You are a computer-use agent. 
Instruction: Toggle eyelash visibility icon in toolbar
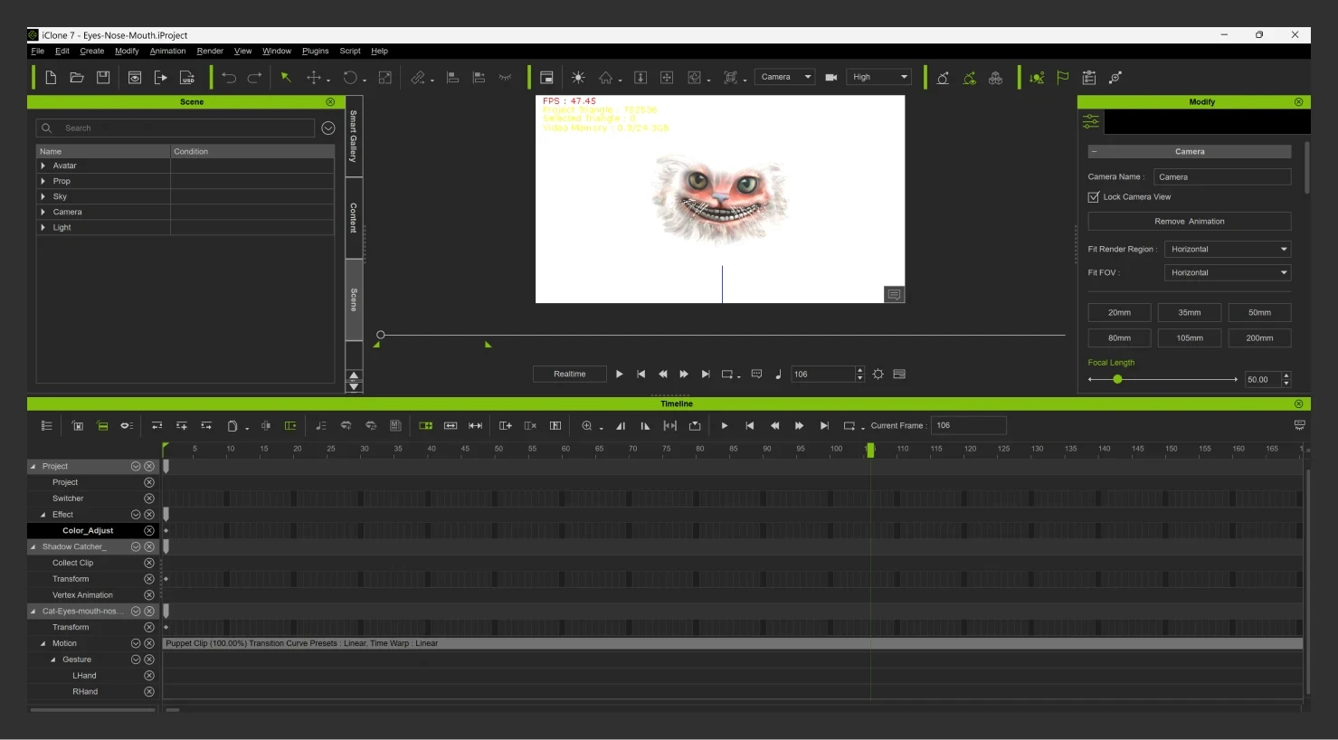[506, 78]
